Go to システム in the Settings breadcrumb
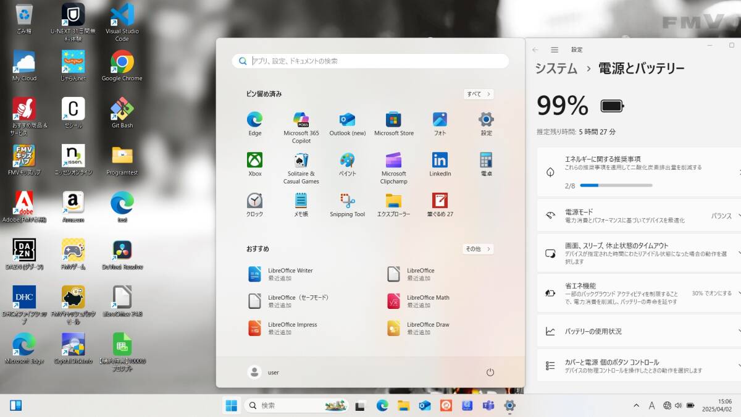The width and height of the screenshot is (741, 417). pos(556,69)
